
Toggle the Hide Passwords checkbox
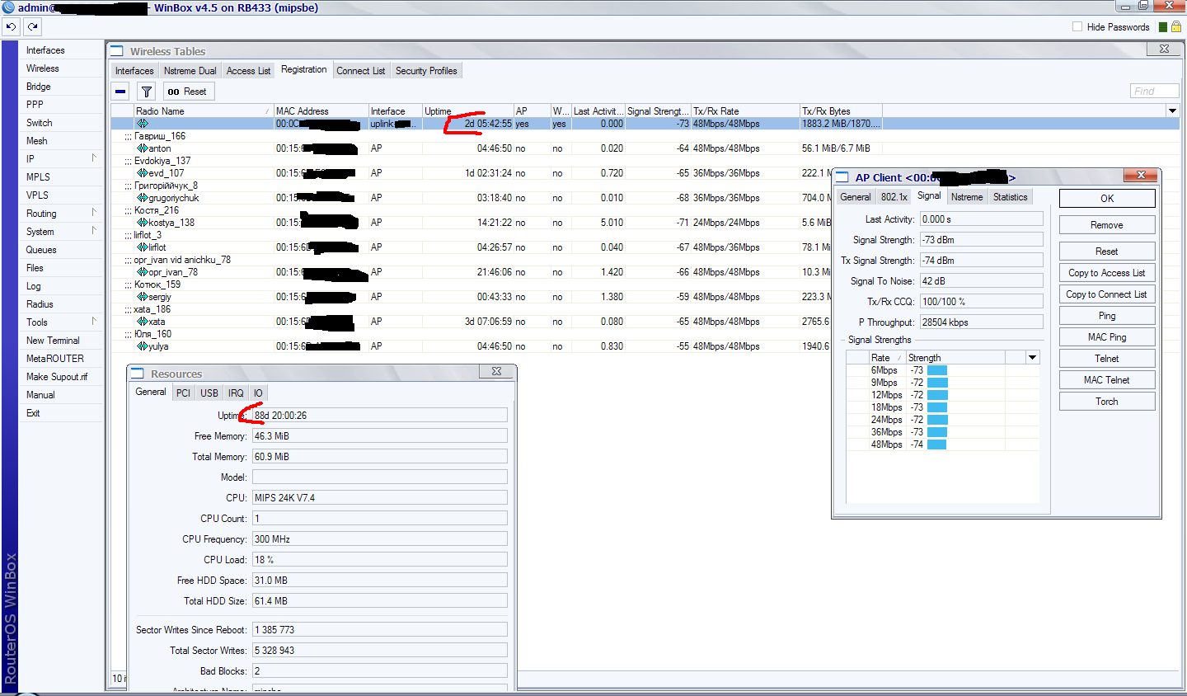click(1077, 27)
